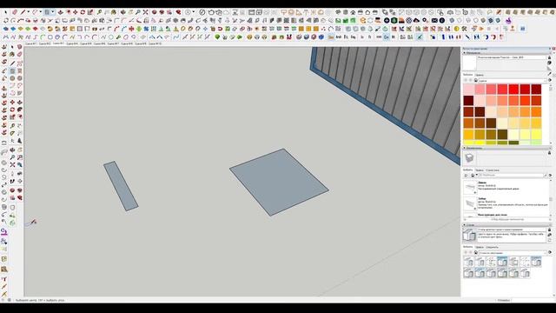This screenshot has height=313, width=556.
Task: Select the red circular Rotate tool
Action: coord(83,12)
